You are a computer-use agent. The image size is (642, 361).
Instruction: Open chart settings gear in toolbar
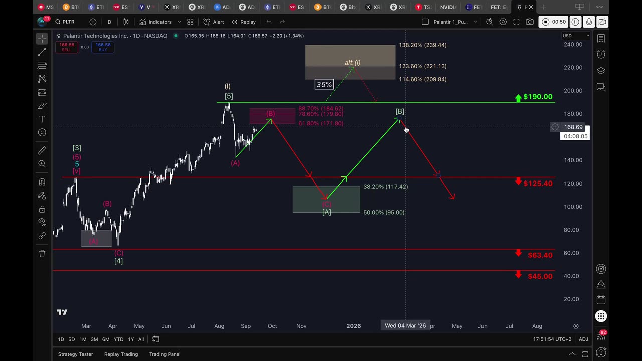click(x=503, y=22)
